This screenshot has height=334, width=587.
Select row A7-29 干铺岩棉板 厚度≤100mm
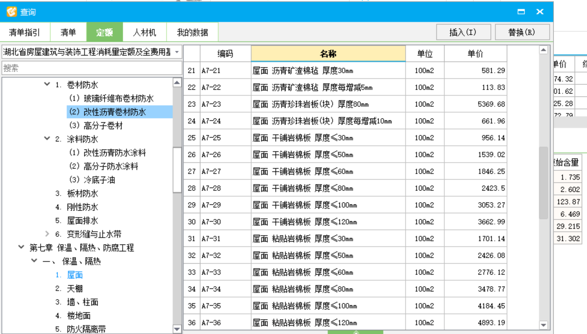[x=345, y=205]
